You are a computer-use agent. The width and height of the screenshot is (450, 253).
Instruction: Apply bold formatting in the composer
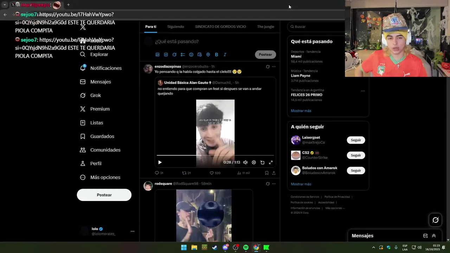[x=217, y=54]
